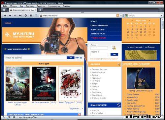Open a new tab with plus button

40,10
